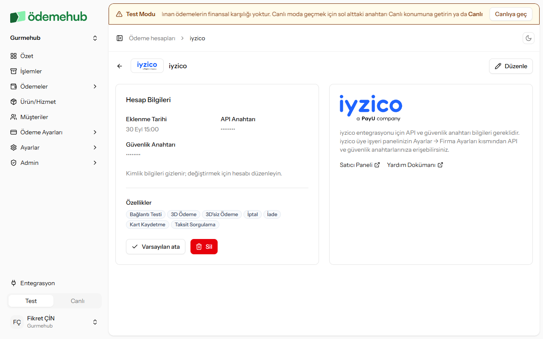Click the Admin shield icon
This screenshot has width=543, height=339.
(14, 163)
